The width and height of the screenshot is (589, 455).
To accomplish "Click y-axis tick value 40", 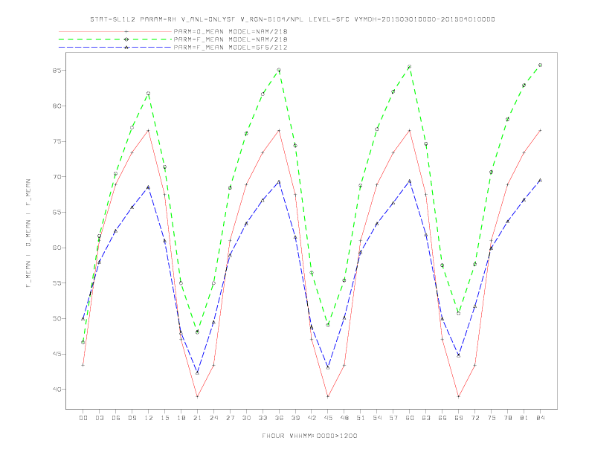I will point(57,390).
